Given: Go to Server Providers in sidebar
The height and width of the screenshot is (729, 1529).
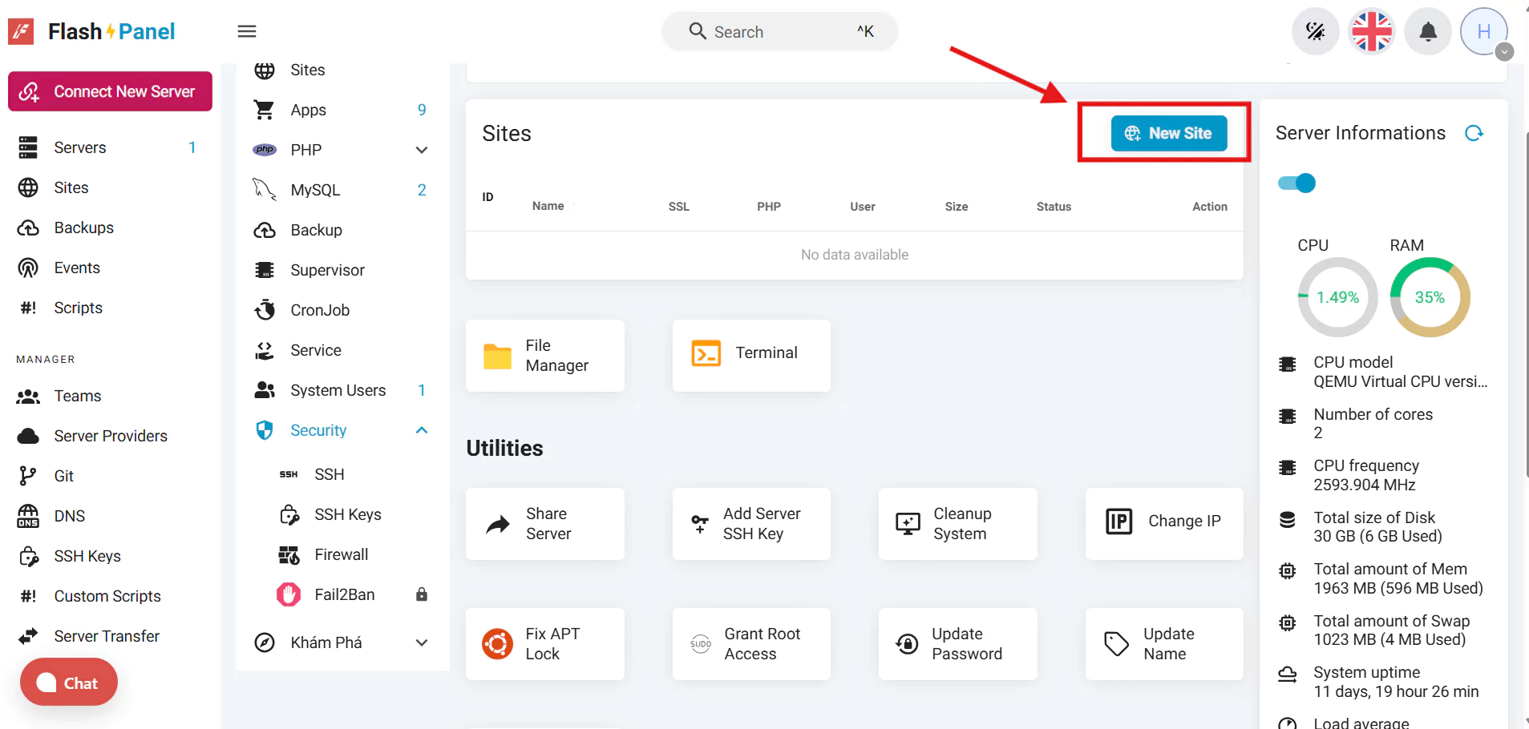Looking at the screenshot, I should pos(111,436).
